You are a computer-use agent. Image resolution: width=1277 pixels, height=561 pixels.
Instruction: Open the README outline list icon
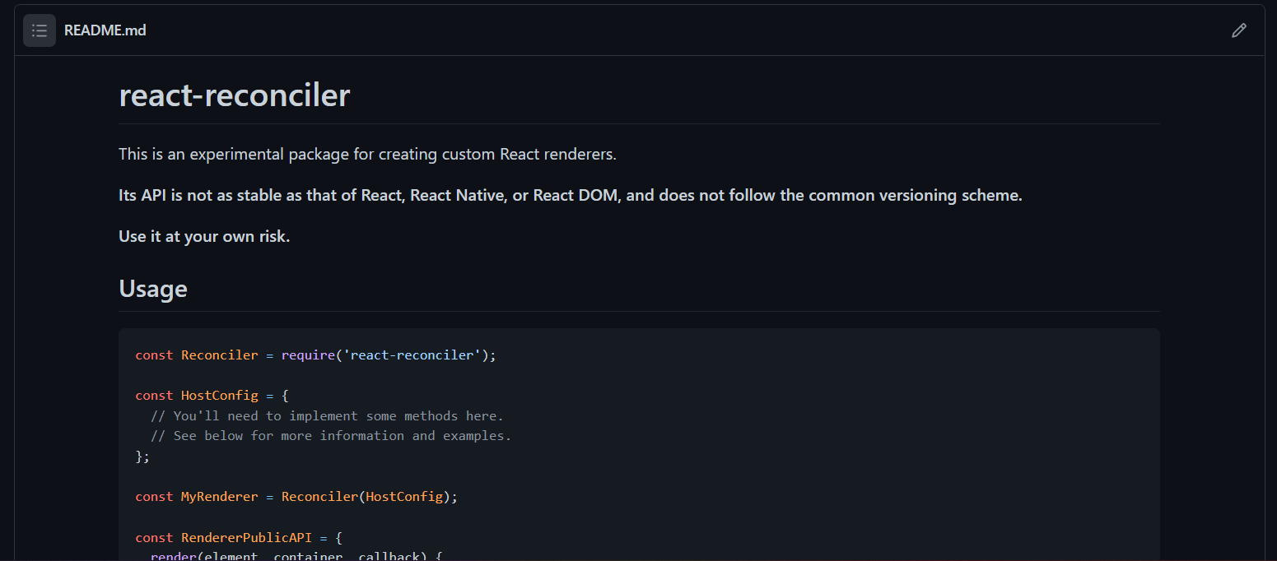tap(40, 30)
